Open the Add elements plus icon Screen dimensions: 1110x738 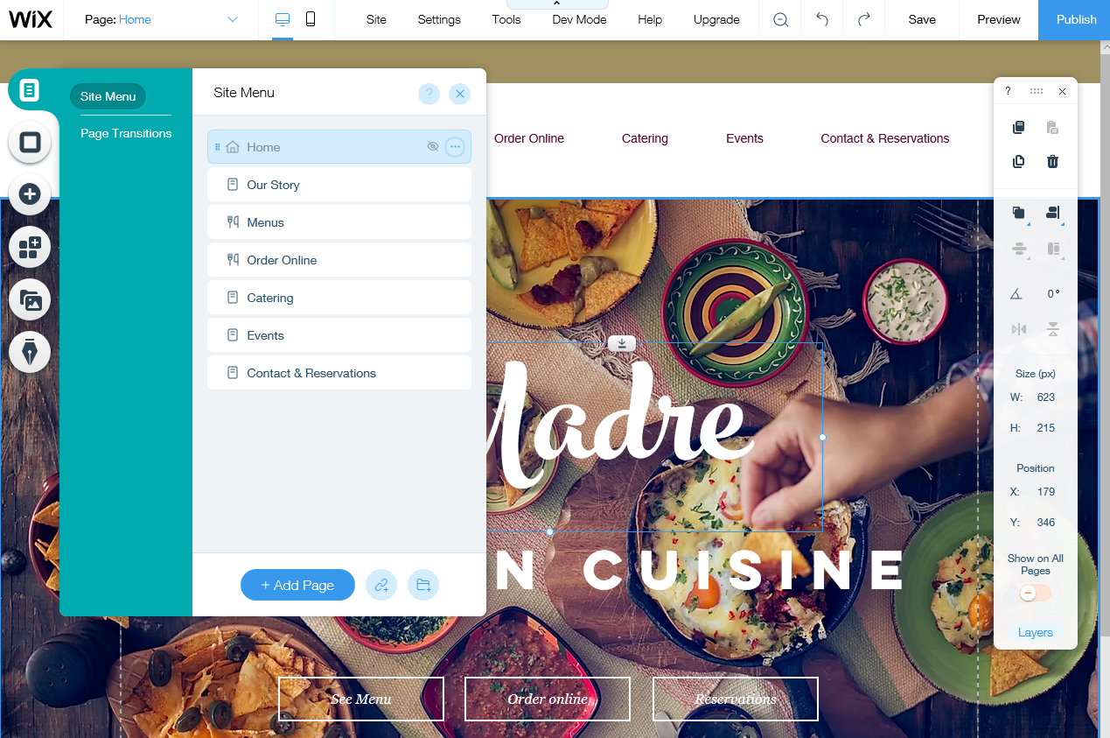point(30,194)
